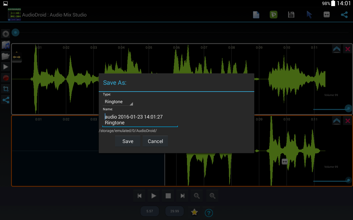This screenshot has width=353, height=220.
Task: Play the mix from bottom controls
Action: coord(154,196)
